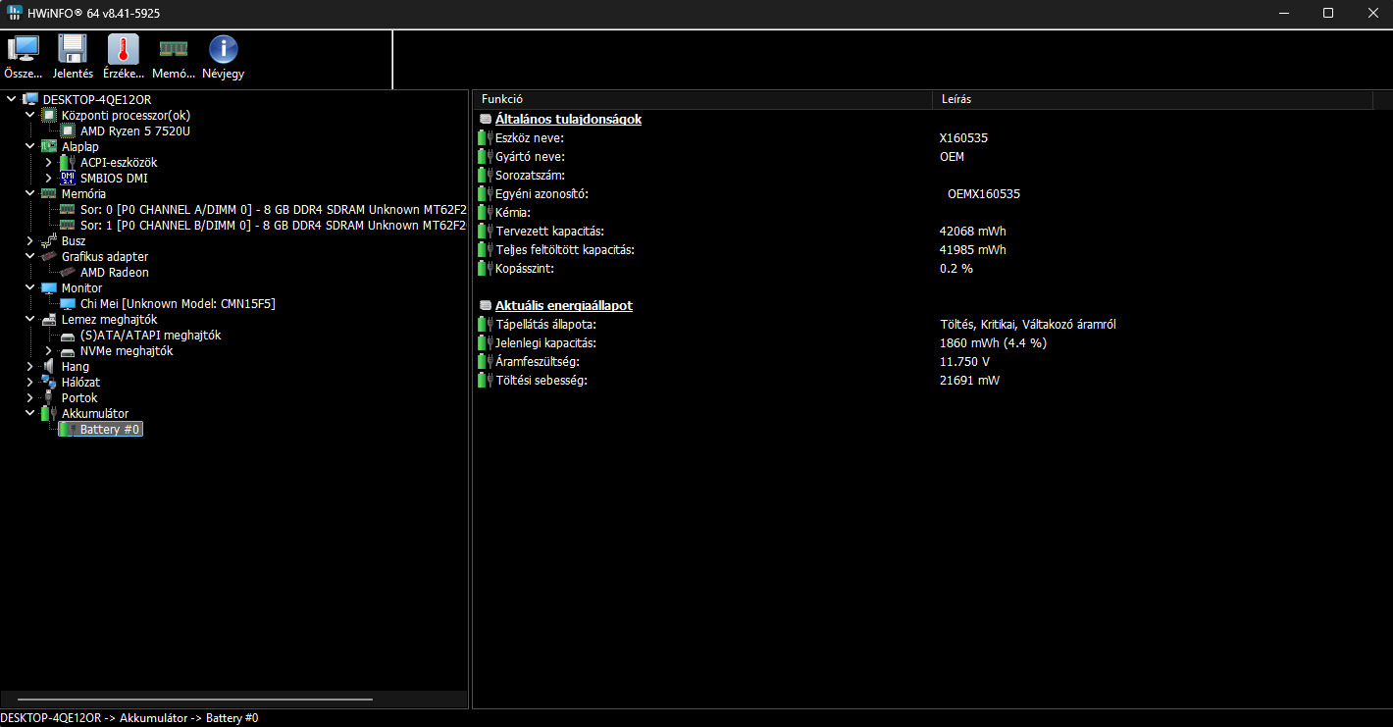Select Chi Mei [Unknown Model: CMN15F5] monitor
1393x727 pixels.
click(x=178, y=303)
